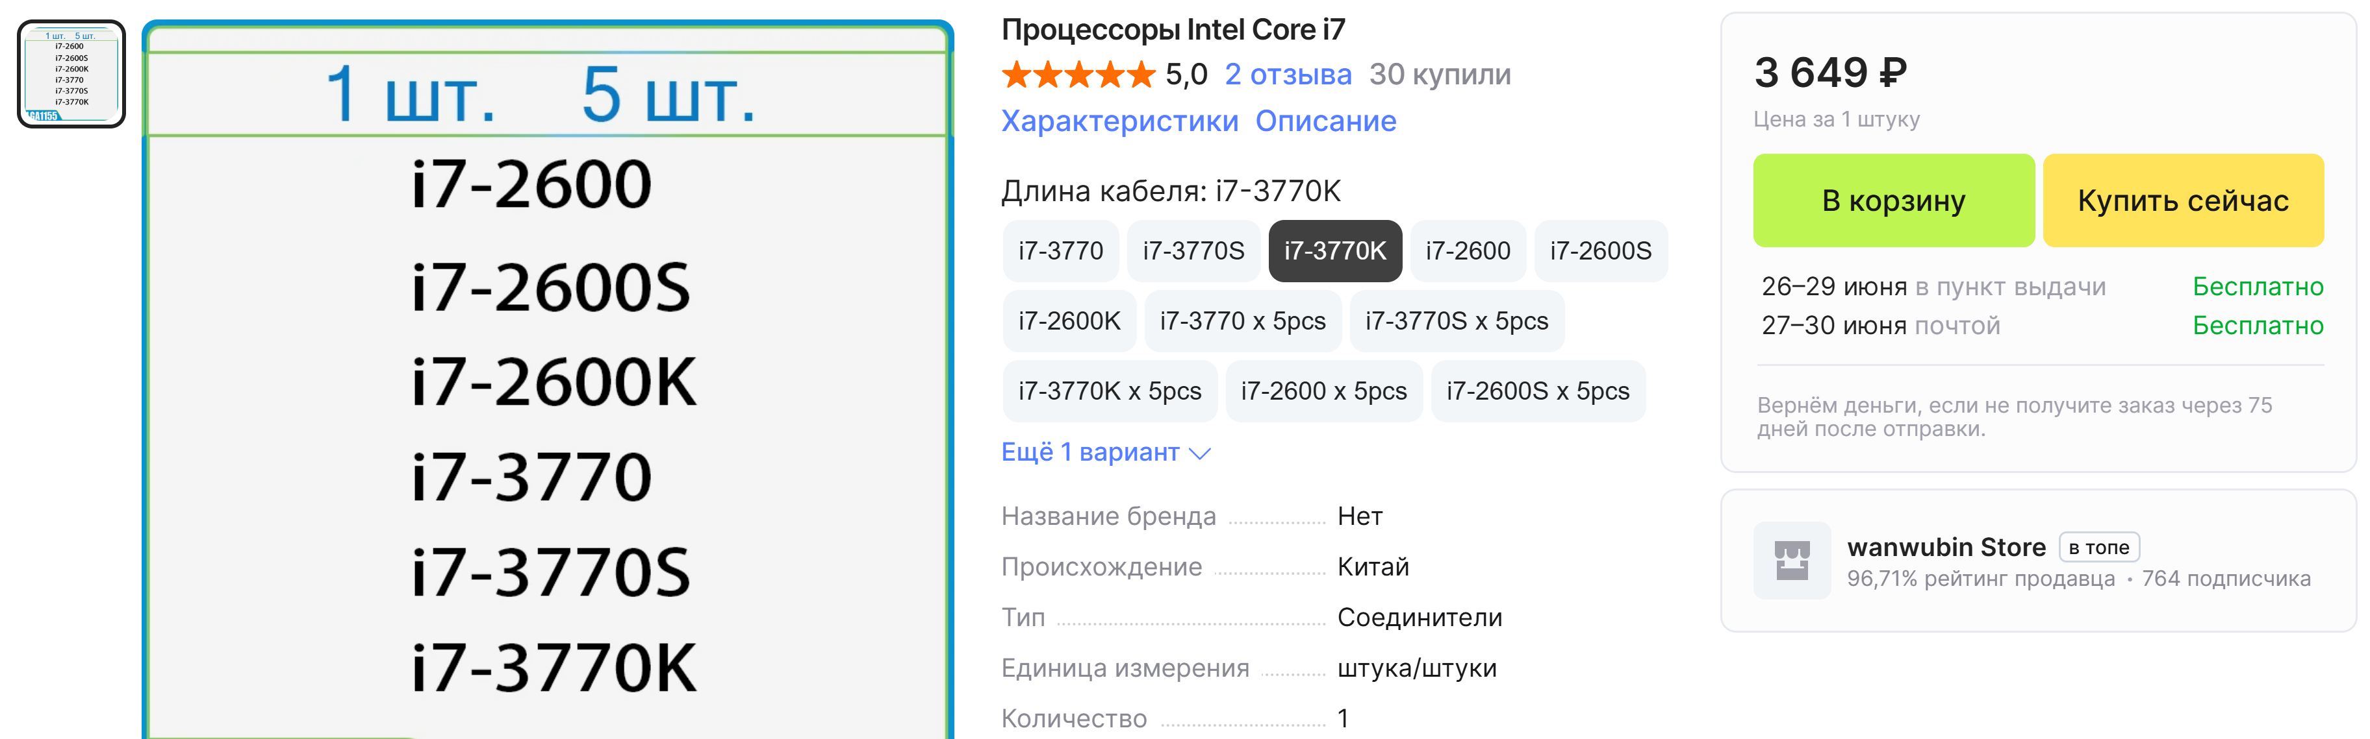Select the i7-3770S variant

1193,251
